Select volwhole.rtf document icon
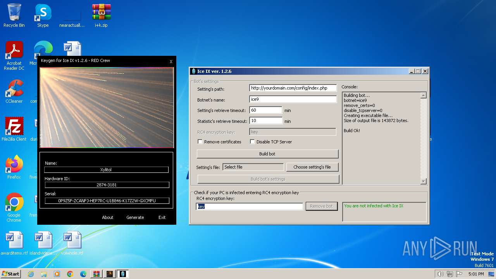This screenshot has width=496, height=279. pyautogui.click(x=72, y=243)
